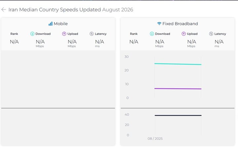
Task: Click the Mobile Rank N/A value
Action: (14, 42)
